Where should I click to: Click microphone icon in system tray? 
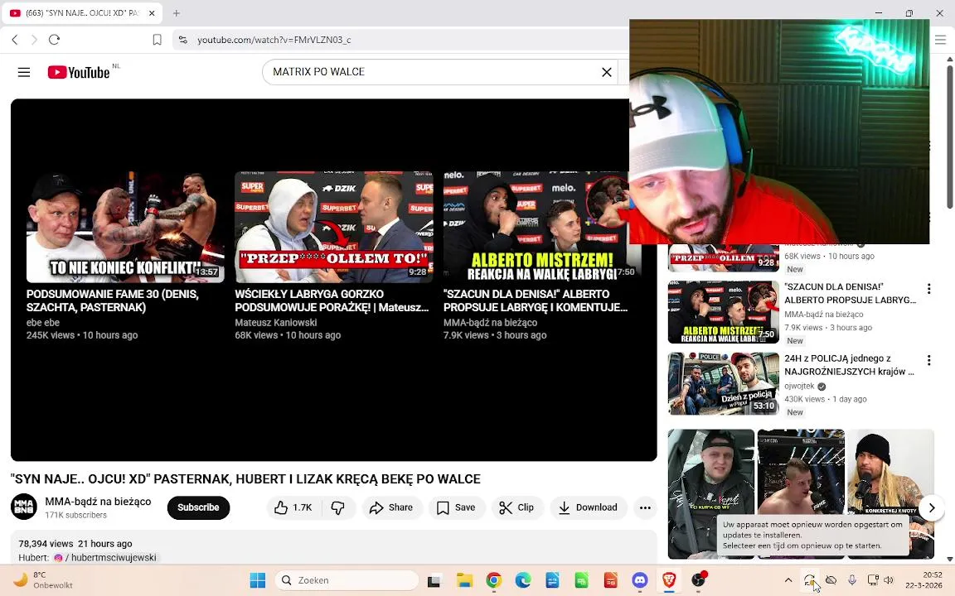pyautogui.click(x=851, y=580)
